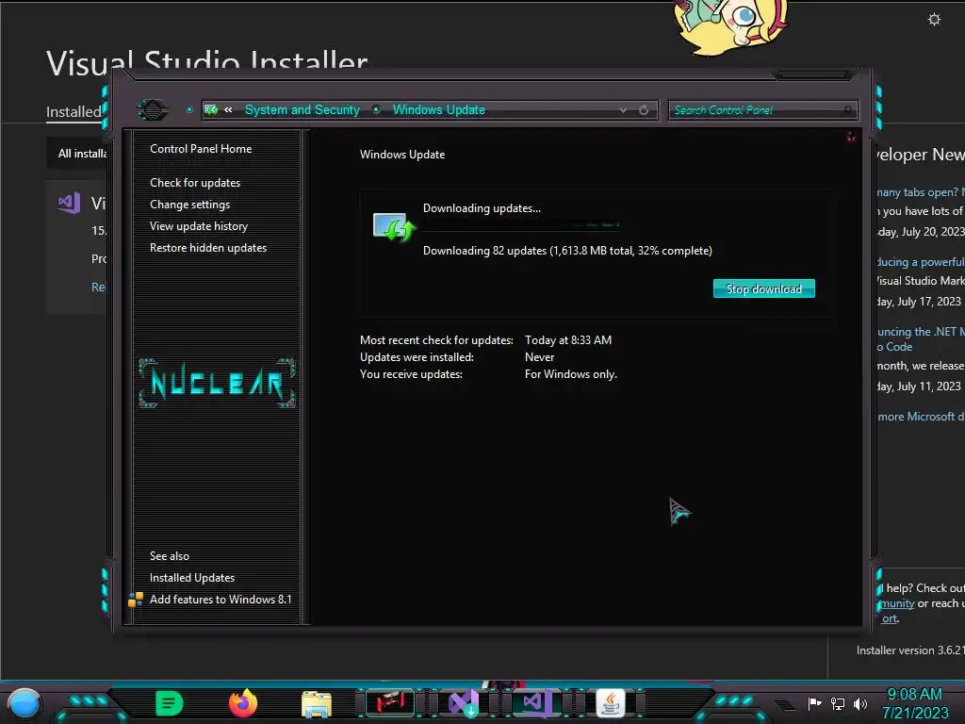Launch Firefox from the taskbar
The image size is (965, 724).
point(243,703)
